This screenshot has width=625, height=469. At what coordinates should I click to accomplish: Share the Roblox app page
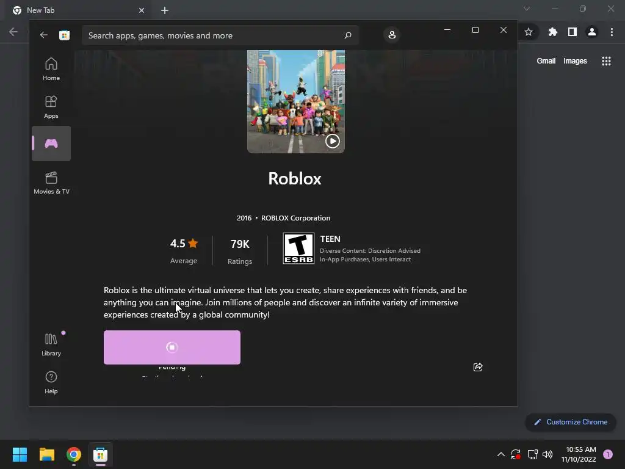click(x=478, y=367)
